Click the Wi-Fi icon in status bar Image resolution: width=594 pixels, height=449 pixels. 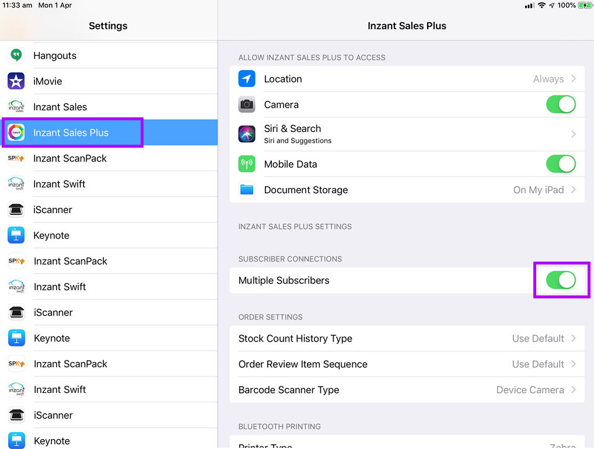(x=541, y=5)
